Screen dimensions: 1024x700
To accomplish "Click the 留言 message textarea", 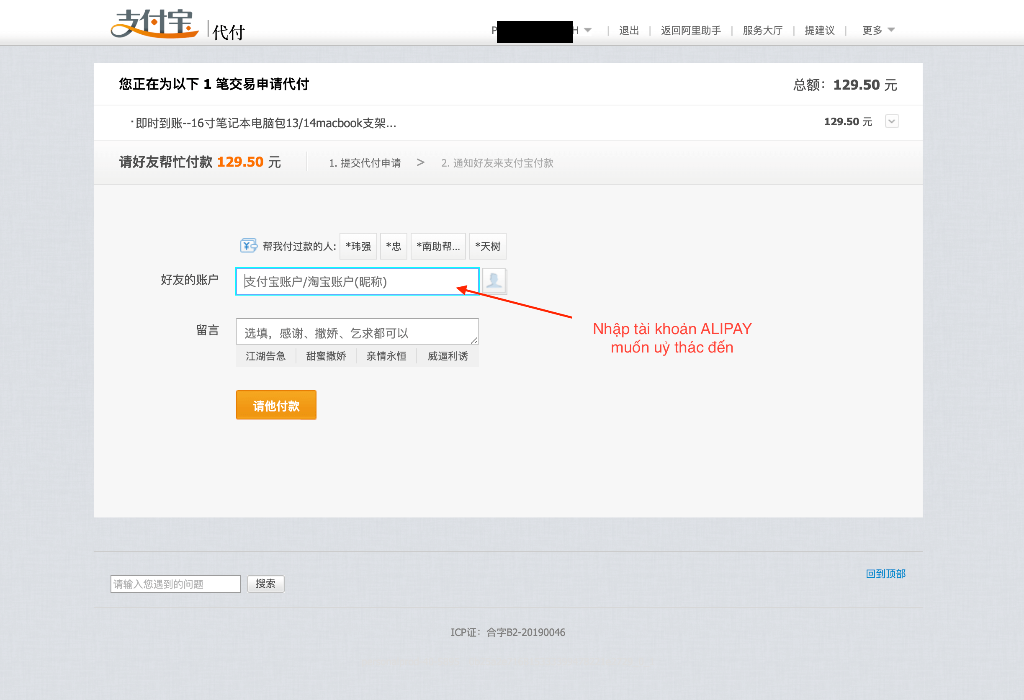I will coord(358,332).
